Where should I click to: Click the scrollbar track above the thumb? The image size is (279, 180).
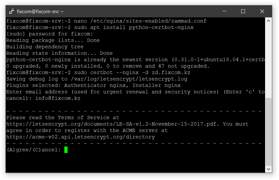pos(269,61)
